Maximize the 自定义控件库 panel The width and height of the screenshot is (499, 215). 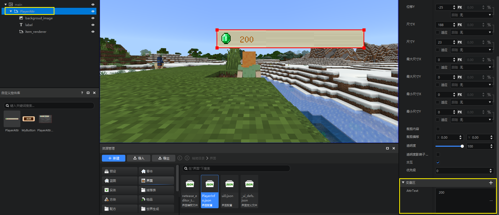(x=88, y=93)
